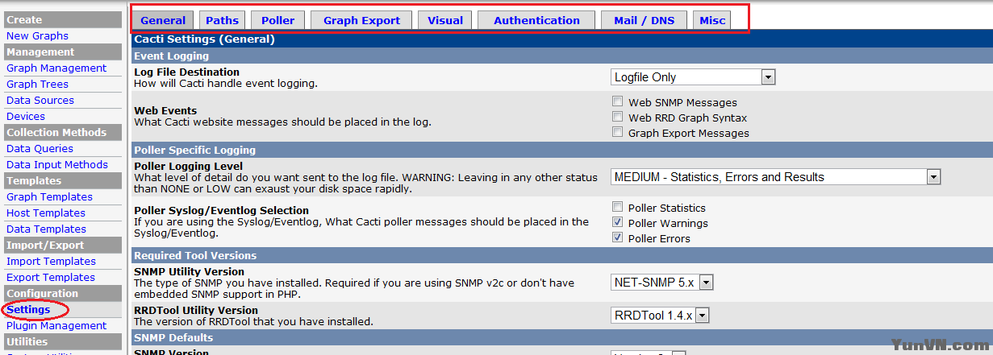The height and width of the screenshot is (355, 993).
Task: Click Collection Methods sidebar heading
Action: point(62,132)
